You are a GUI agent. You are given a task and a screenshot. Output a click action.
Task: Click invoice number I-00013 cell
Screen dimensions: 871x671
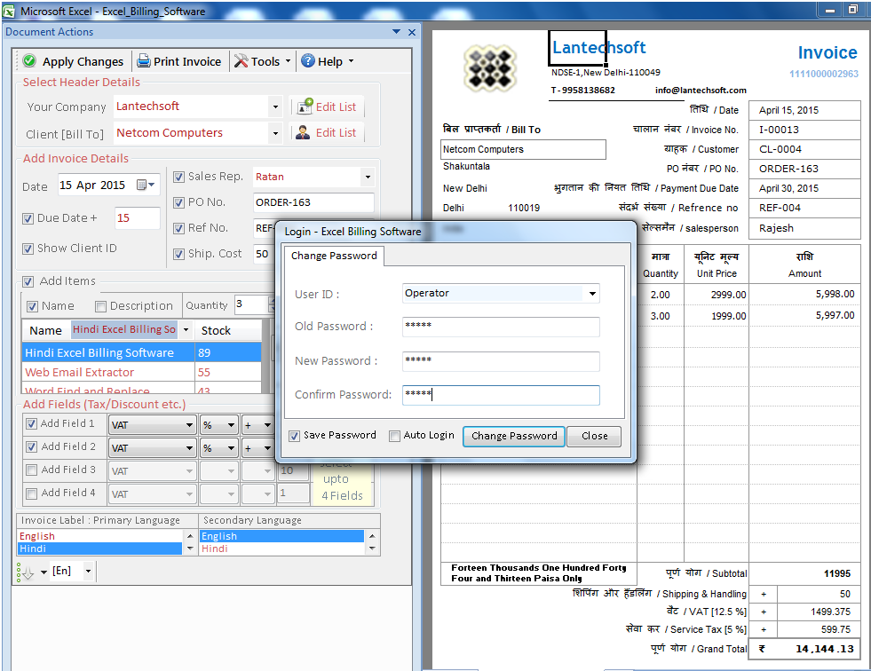(x=804, y=130)
